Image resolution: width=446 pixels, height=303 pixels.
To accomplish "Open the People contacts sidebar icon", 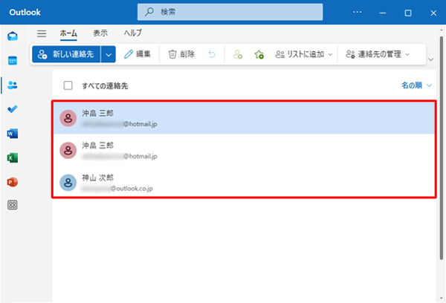I will tap(13, 85).
